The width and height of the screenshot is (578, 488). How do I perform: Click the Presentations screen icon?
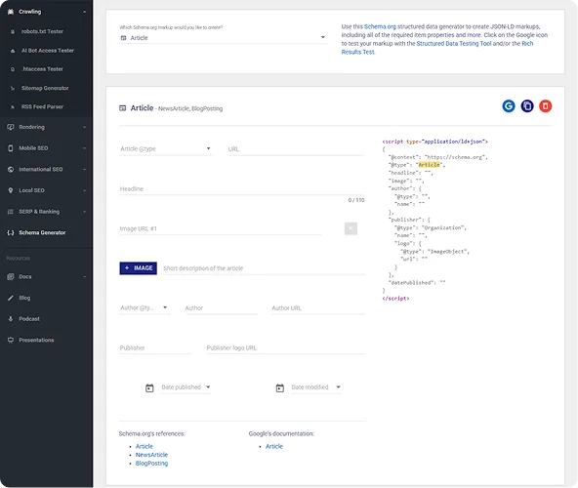11,341
